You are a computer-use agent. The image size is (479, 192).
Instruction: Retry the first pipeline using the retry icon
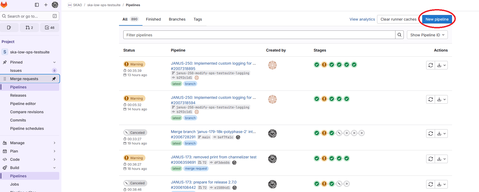[430, 65]
